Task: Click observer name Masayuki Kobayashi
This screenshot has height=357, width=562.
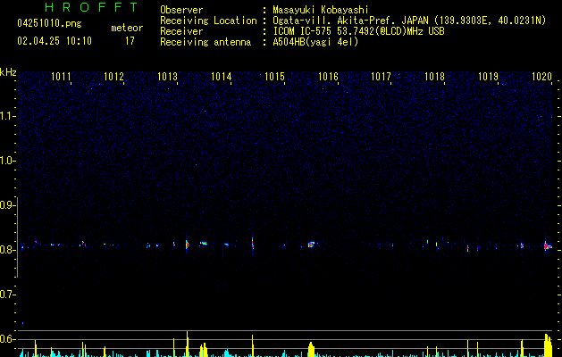Action: coord(321,10)
